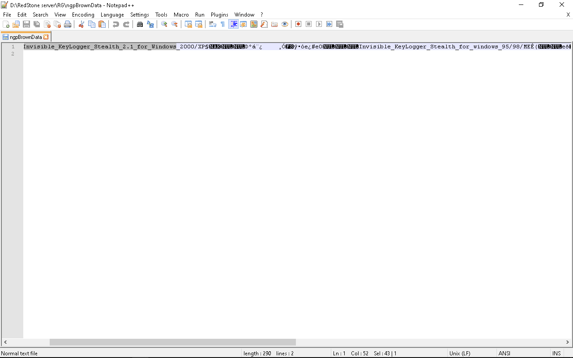This screenshot has height=358, width=573.
Task: Toggle monitoring with the eye icon
Action: coord(285,24)
